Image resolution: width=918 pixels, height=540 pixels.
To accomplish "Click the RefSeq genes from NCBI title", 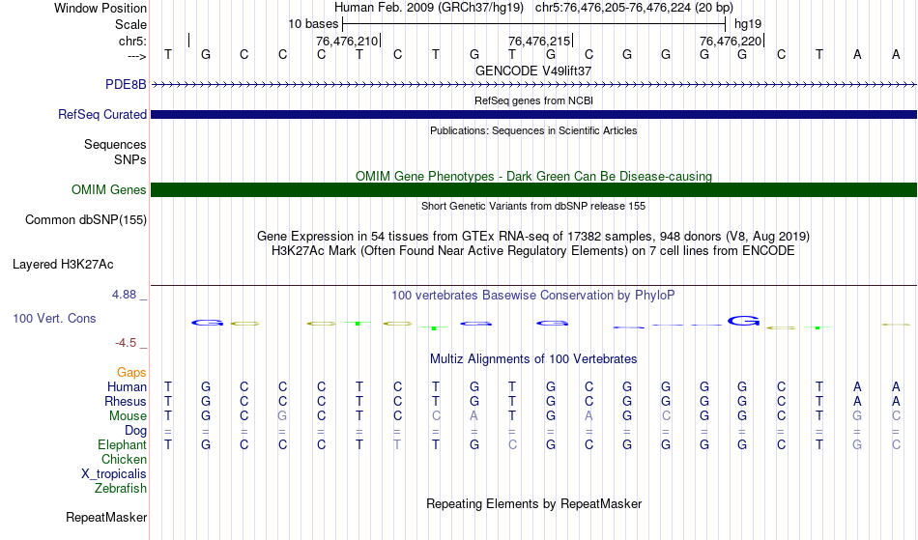I will pos(534,100).
